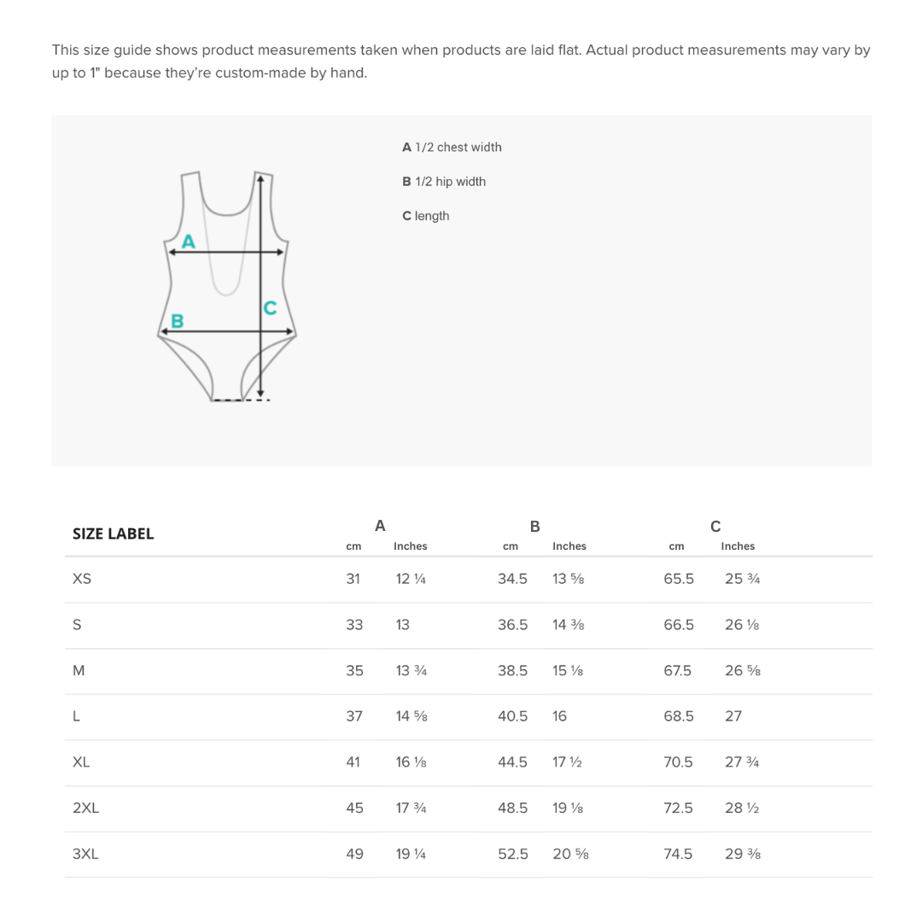The image size is (922, 922).
Task: Click the SIZE LABEL column header
Action: pyautogui.click(x=113, y=534)
